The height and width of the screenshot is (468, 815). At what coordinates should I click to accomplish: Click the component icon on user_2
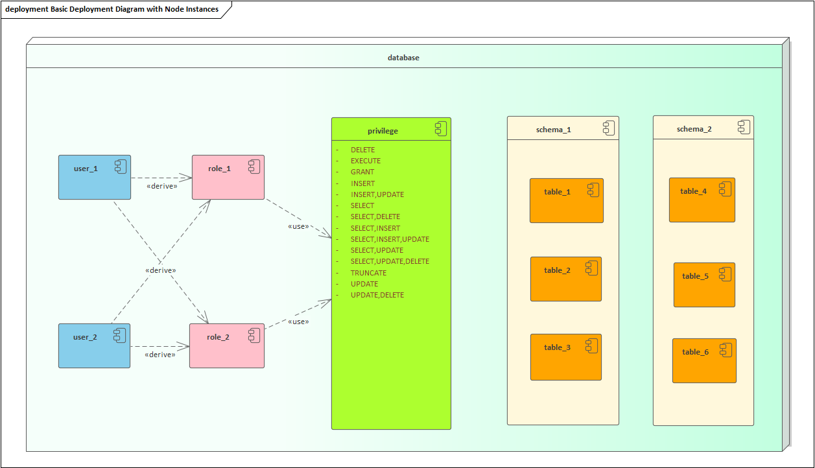pyautogui.click(x=120, y=335)
